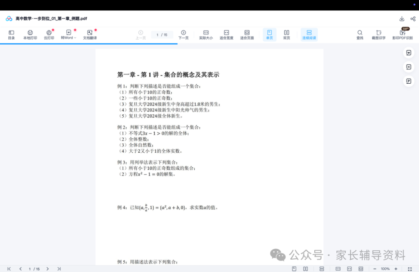Click the 本地打印 local print icon
Viewport: 419px width, 272px height.
(30, 35)
